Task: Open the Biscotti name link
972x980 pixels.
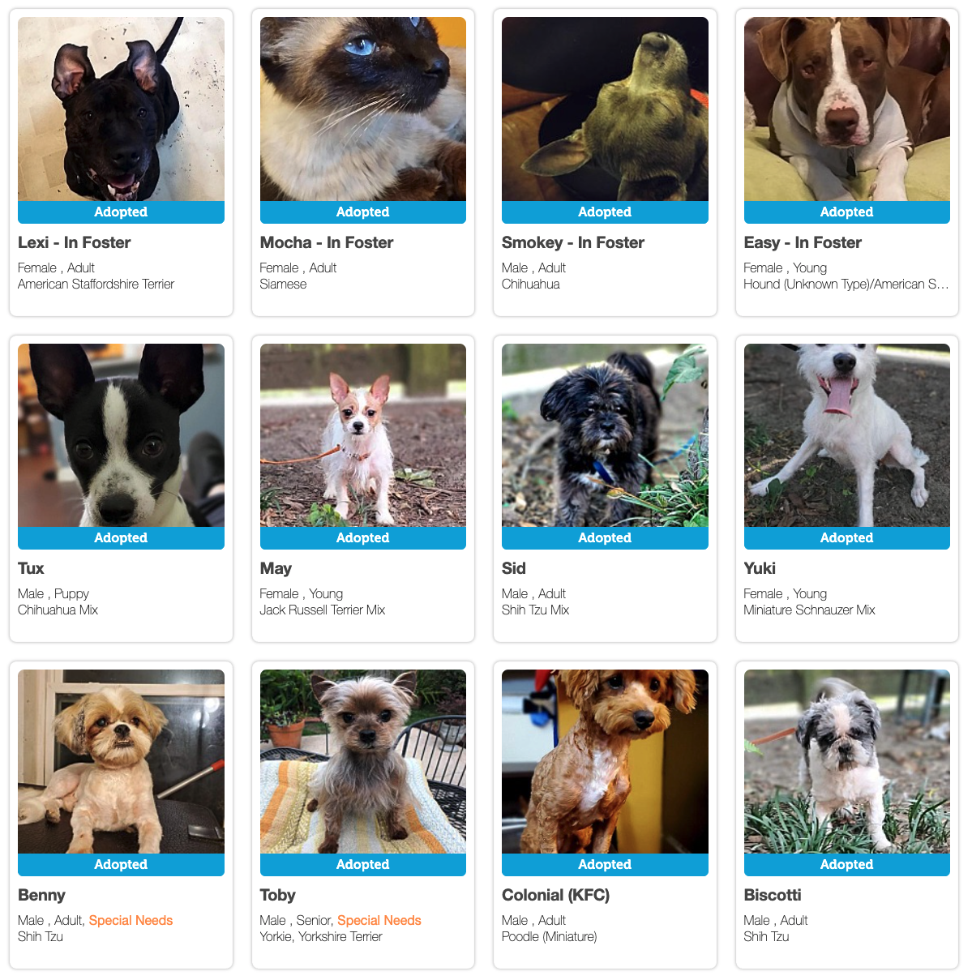Action: [x=773, y=895]
